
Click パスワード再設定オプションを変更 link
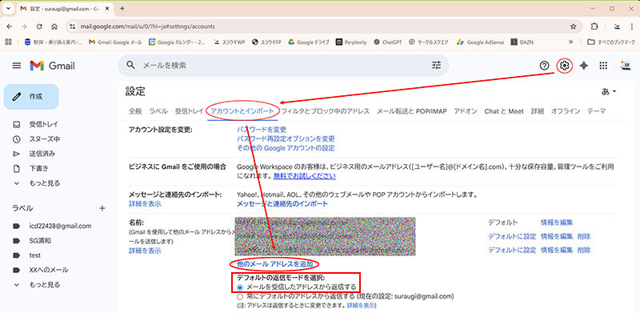[x=286, y=139]
